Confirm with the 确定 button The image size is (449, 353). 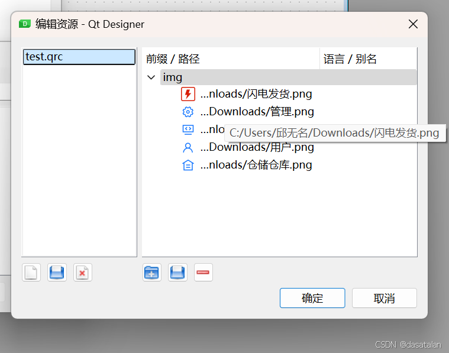[312, 298]
